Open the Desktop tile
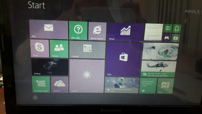This screenshot has height=114, width=202. point(50,67)
